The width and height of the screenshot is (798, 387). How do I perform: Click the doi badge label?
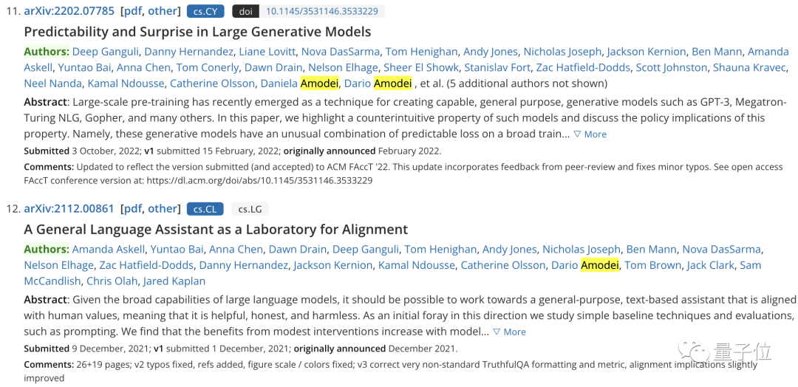(x=245, y=10)
